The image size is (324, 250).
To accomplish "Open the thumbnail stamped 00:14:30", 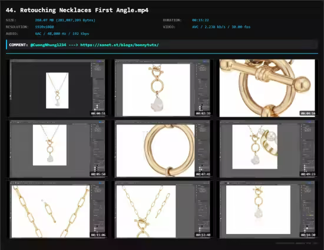I will pos(267,209).
